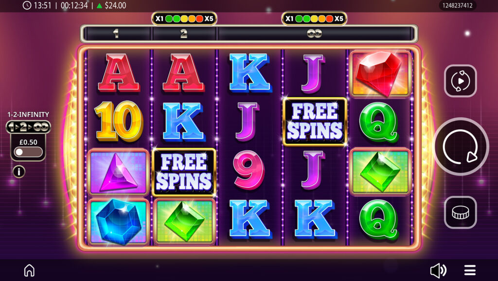Viewport: 498px width, 281px height.
Task: Open the autoplay settings button
Action: (x=461, y=81)
